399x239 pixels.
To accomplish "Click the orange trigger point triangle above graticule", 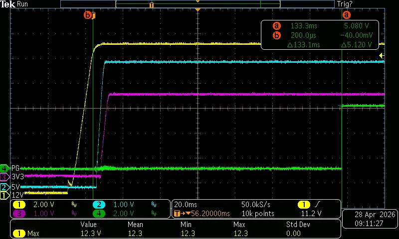I will [198, 9].
